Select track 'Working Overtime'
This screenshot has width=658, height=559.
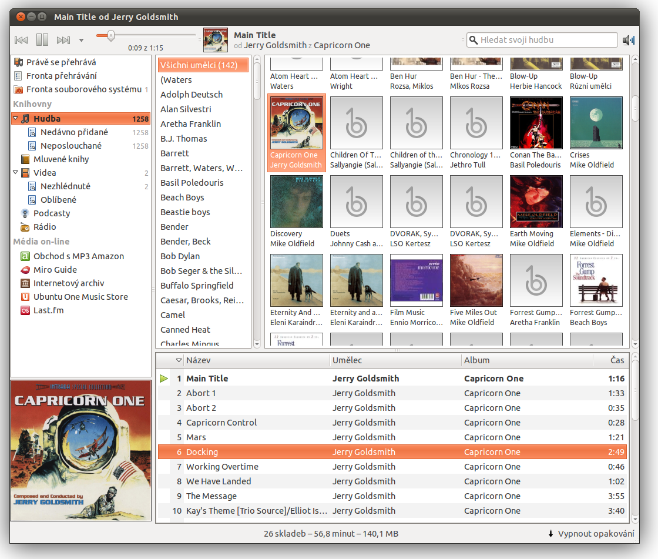click(x=392, y=467)
